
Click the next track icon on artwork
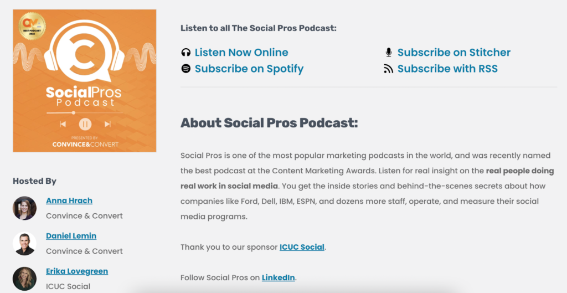tap(107, 124)
